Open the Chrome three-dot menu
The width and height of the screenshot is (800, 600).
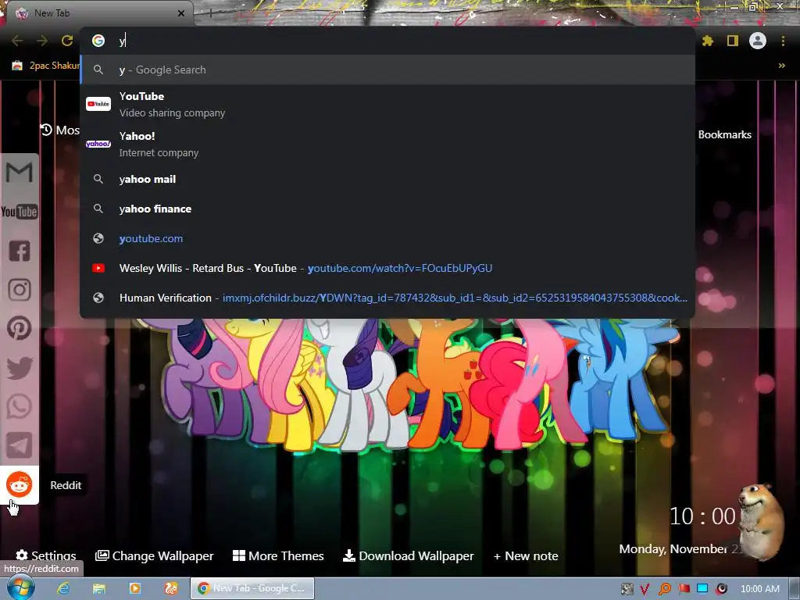[x=783, y=41]
